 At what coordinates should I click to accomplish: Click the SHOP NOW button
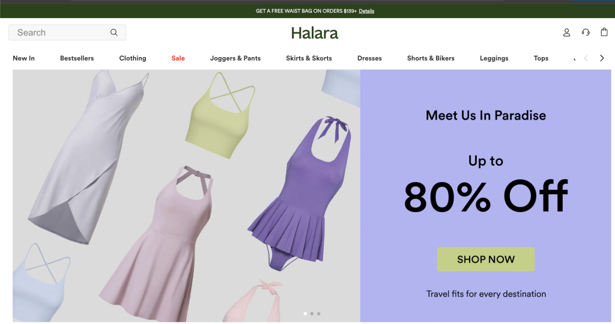click(x=485, y=259)
